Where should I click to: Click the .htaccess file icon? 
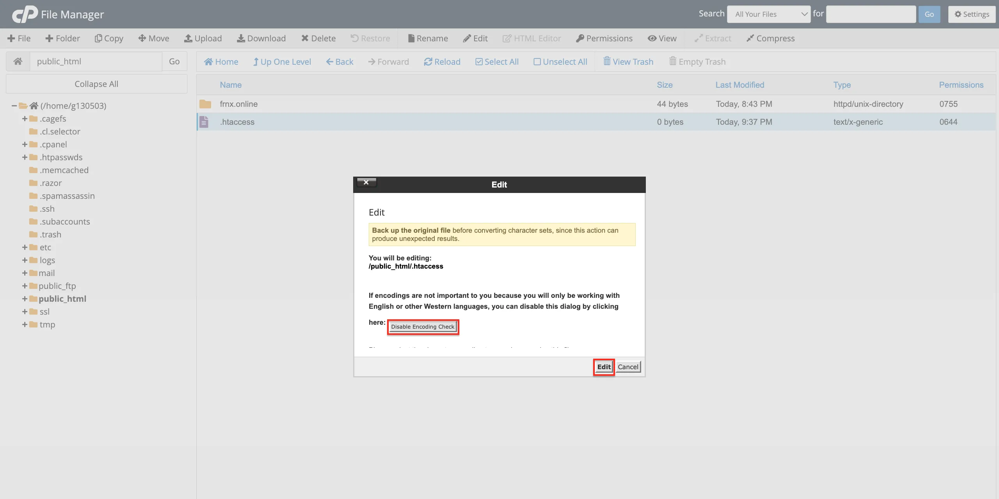[x=204, y=122]
